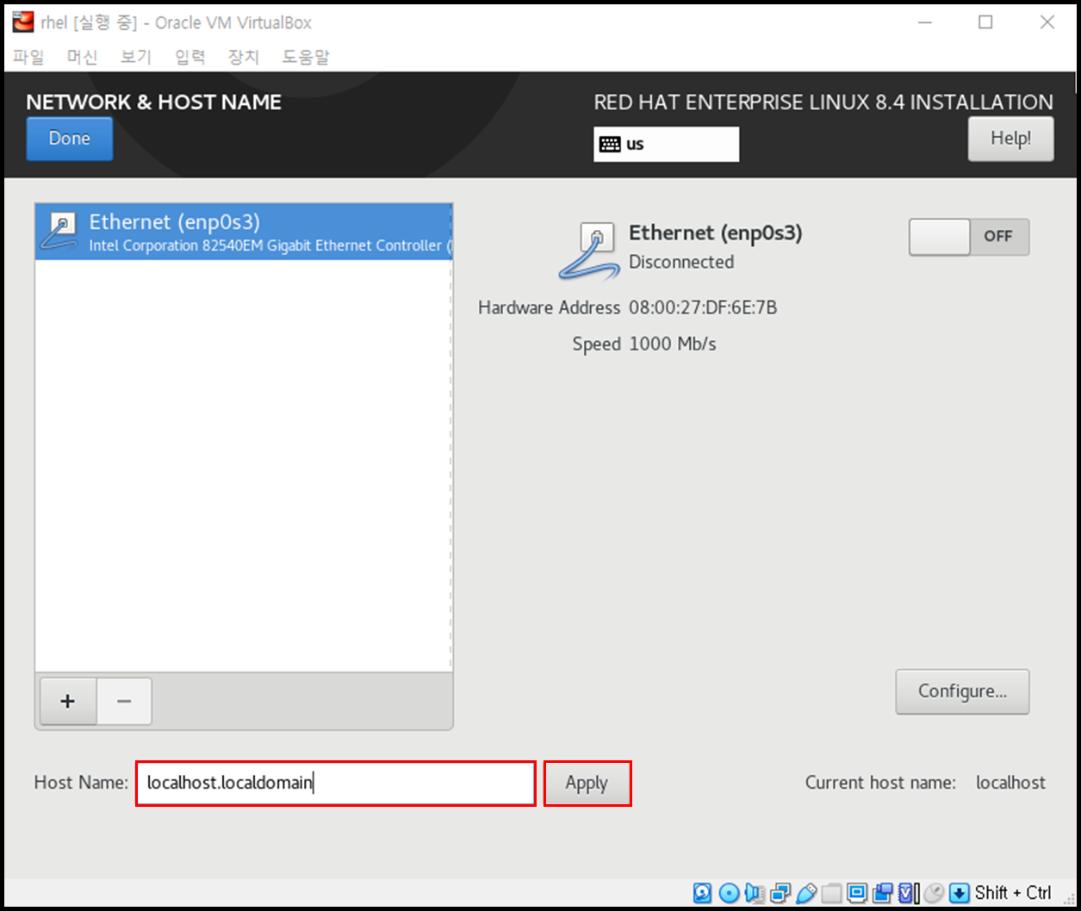The height and width of the screenshot is (911, 1081).
Task: Click the recording status icon
Action: [883, 893]
